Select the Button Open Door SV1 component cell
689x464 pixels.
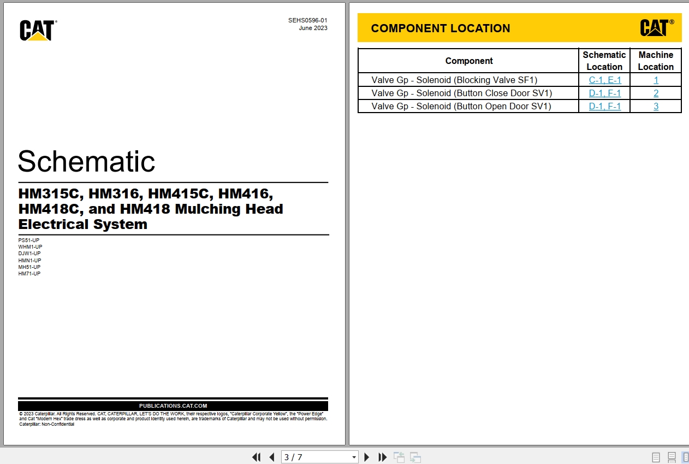pyautogui.click(x=468, y=106)
